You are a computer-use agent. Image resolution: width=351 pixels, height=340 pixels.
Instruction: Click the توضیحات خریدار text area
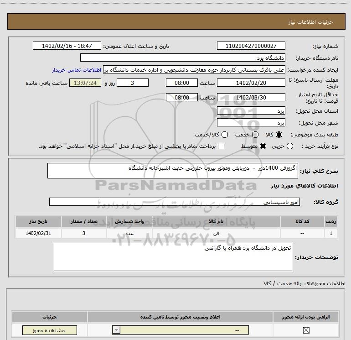pos(173,257)
